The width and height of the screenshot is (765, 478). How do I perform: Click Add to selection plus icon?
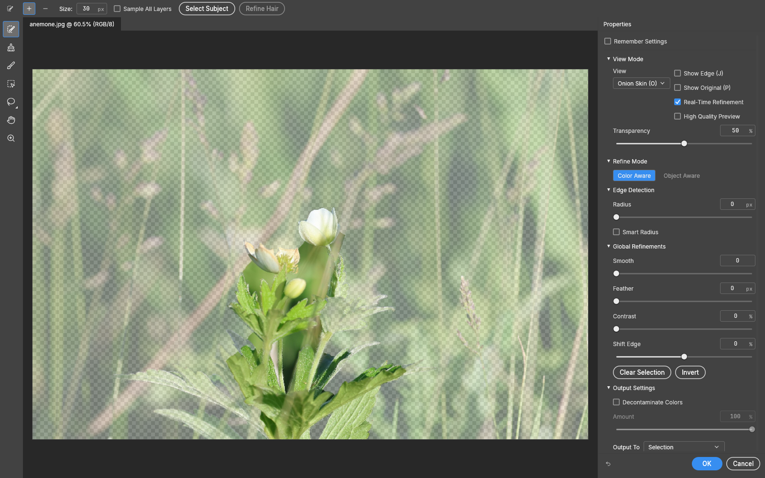(29, 9)
